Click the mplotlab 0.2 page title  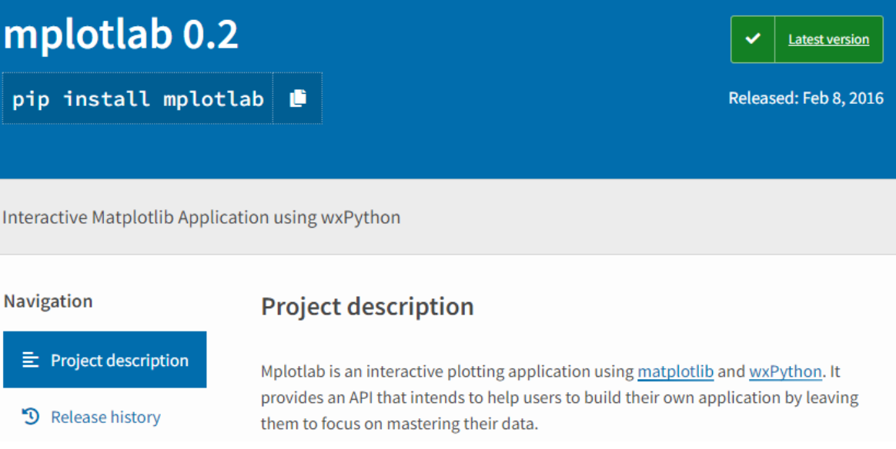121,35
